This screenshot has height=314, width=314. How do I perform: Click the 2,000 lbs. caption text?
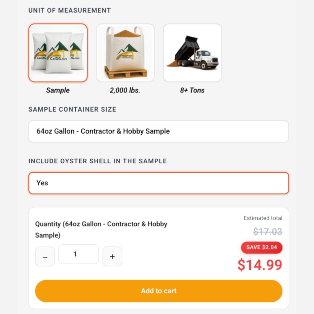point(125,90)
